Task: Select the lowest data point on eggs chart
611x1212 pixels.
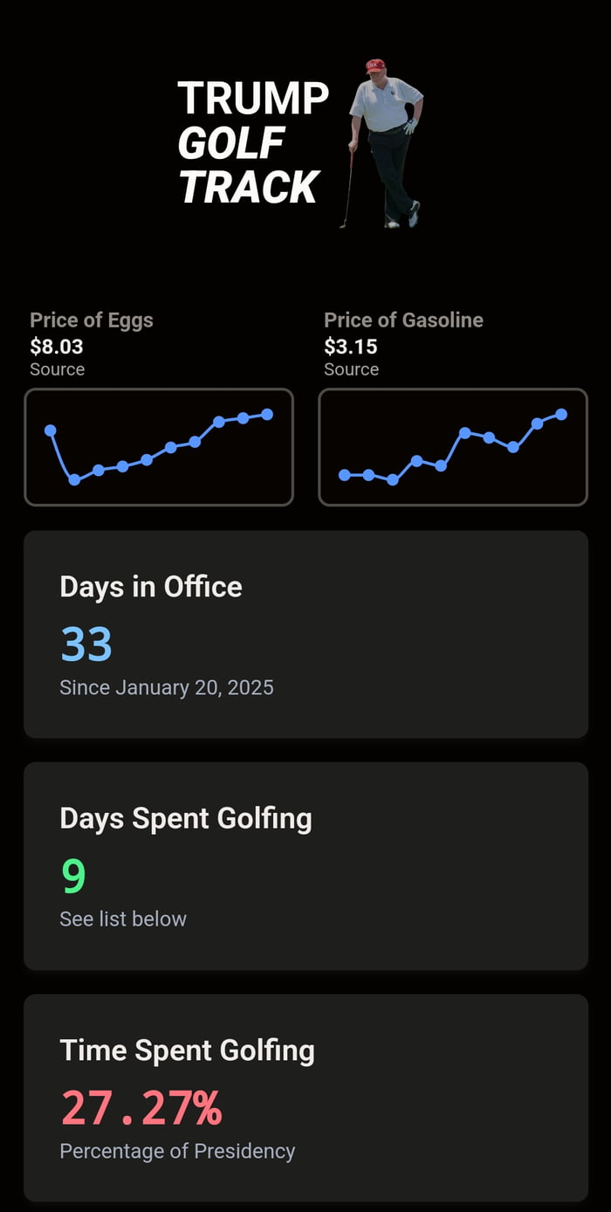Action: [74, 479]
